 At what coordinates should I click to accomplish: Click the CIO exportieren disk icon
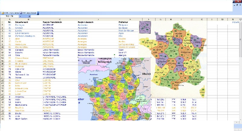pos(20,13)
